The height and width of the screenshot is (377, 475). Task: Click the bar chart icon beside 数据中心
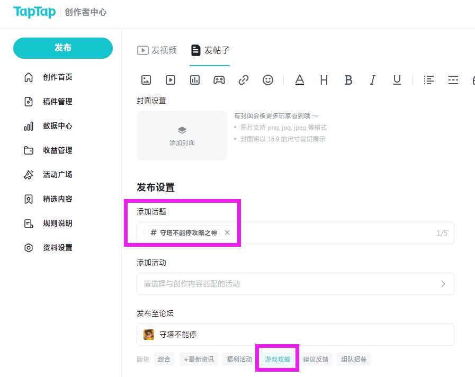pyautogui.click(x=29, y=126)
